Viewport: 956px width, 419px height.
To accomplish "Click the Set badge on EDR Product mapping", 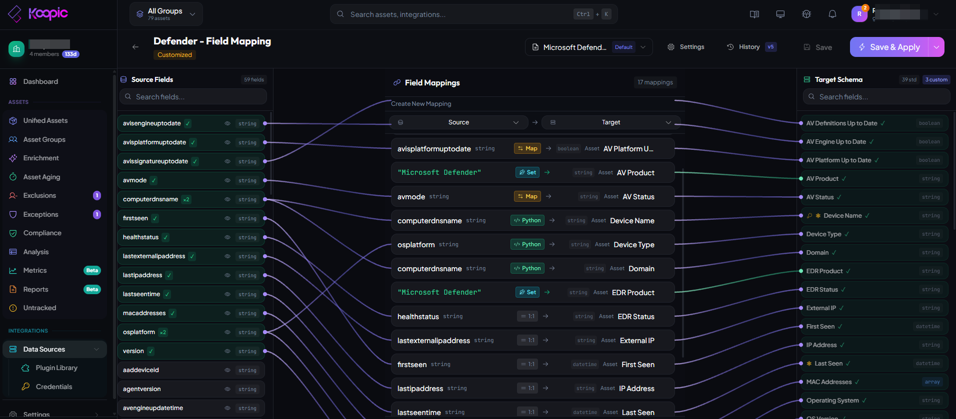I will (x=527, y=292).
